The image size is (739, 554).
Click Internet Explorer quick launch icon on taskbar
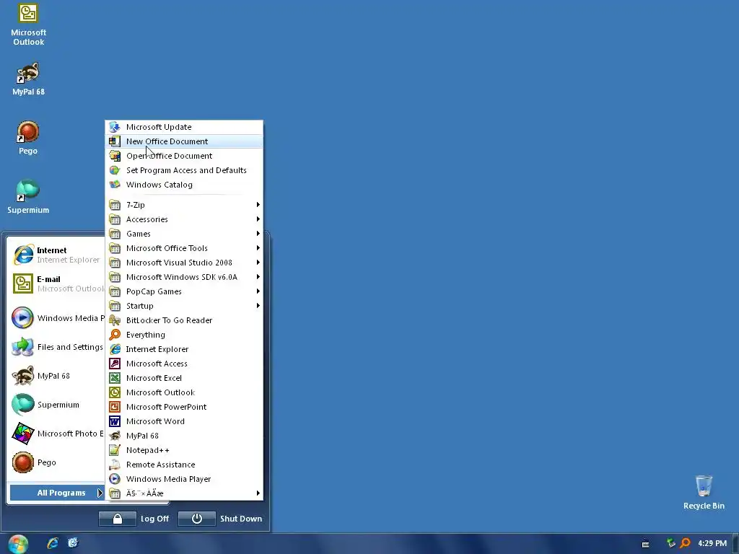click(x=53, y=543)
